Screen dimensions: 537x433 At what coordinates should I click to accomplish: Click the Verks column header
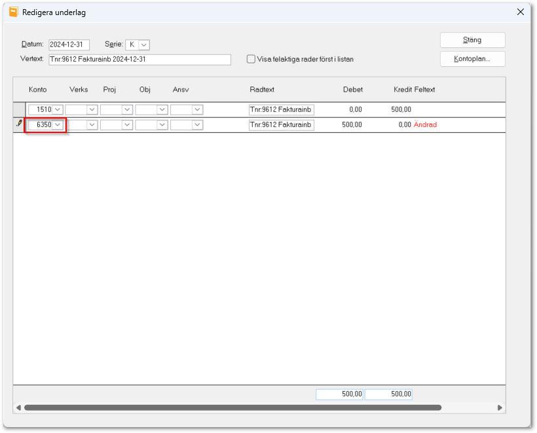pos(79,89)
